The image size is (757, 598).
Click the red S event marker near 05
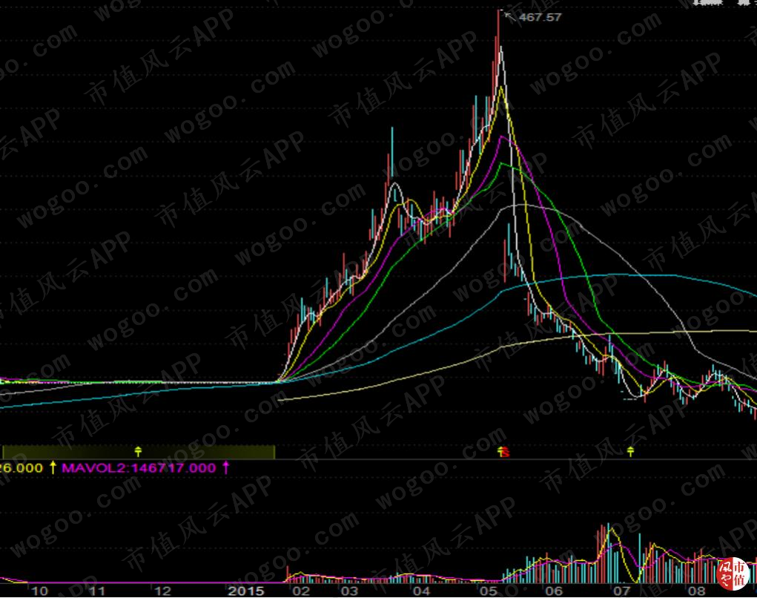[504, 452]
